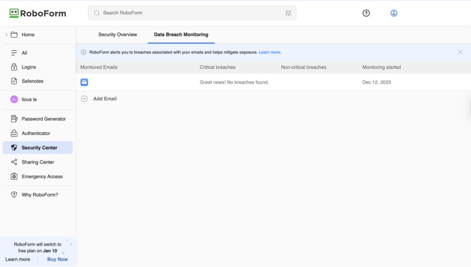Click the Safenotes document icon
The width and height of the screenshot is (471, 267).
click(14, 81)
